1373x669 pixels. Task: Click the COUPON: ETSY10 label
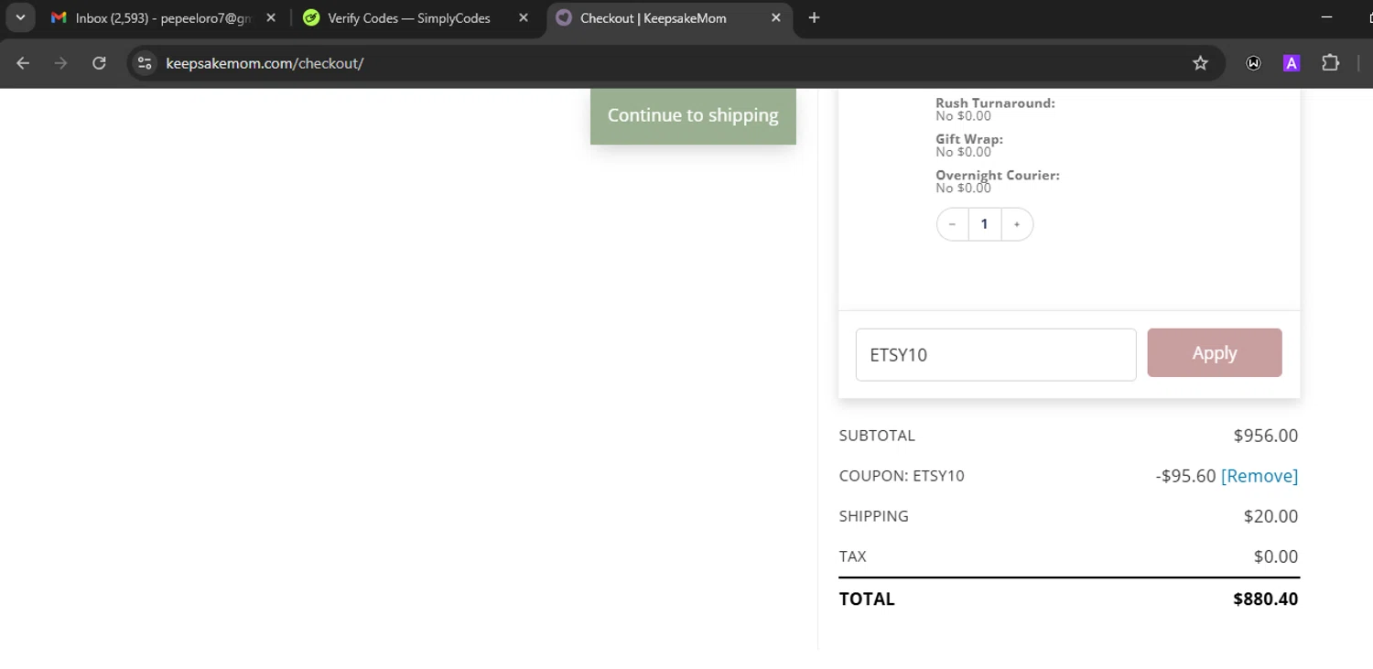click(902, 476)
